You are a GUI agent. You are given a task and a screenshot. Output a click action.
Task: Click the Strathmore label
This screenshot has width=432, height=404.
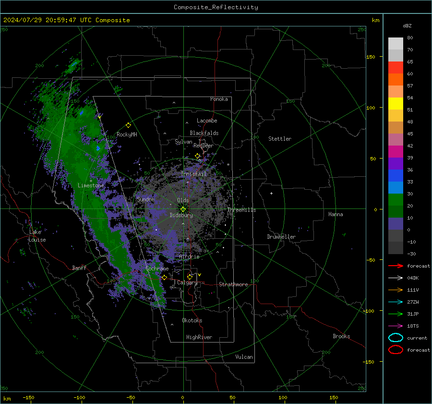pos(233,284)
